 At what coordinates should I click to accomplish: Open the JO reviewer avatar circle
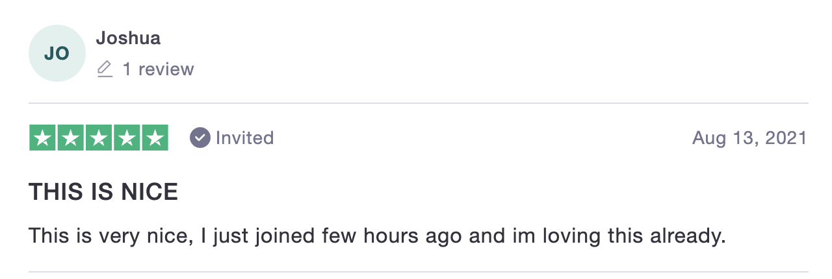pos(57,53)
